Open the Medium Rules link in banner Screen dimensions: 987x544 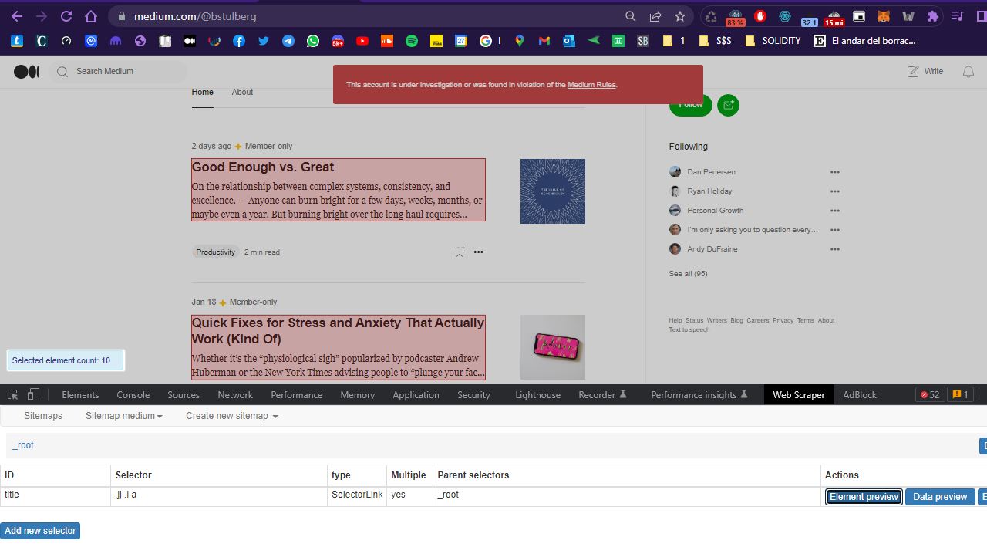pyautogui.click(x=591, y=85)
